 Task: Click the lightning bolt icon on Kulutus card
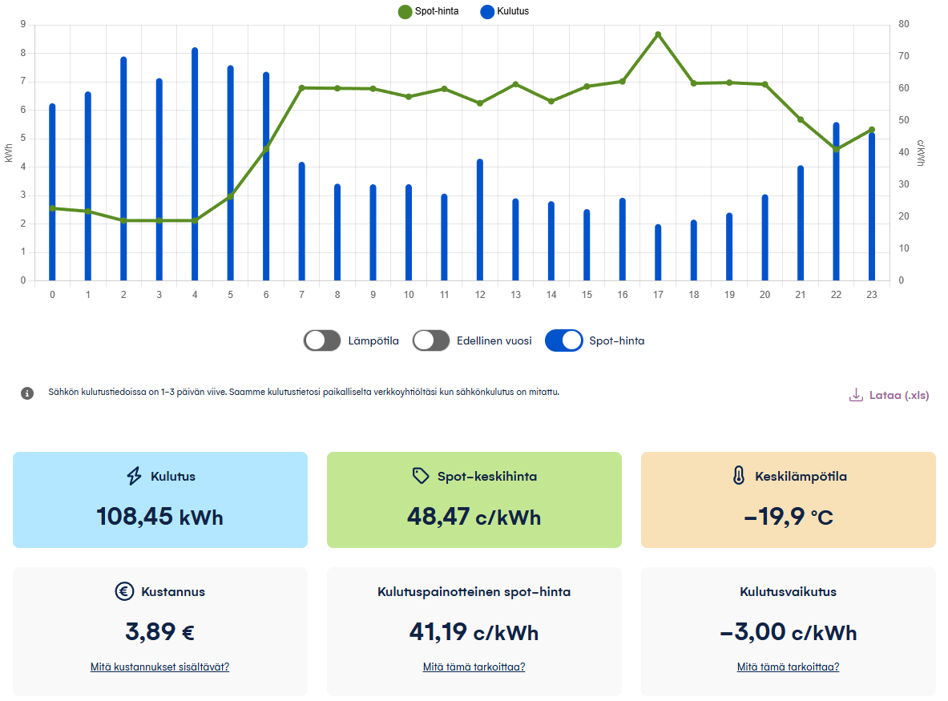pyautogui.click(x=135, y=477)
